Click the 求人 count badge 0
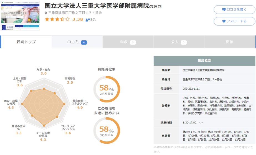This screenshot has height=155, width=256. [x=184, y=42]
